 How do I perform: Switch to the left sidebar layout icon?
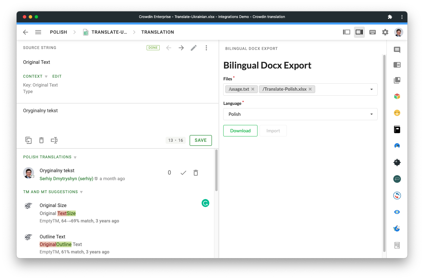[x=347, y=32]
